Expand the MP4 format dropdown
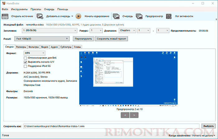The width and height of the screenshot is (218, 139). pos(34,53)
